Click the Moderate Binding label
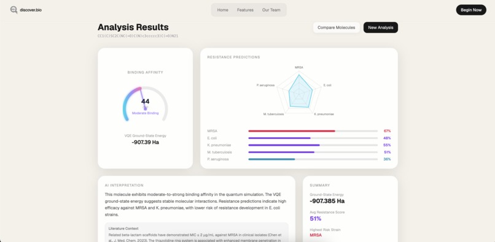This screenshot has height=242, width=495. coord(145,113)
